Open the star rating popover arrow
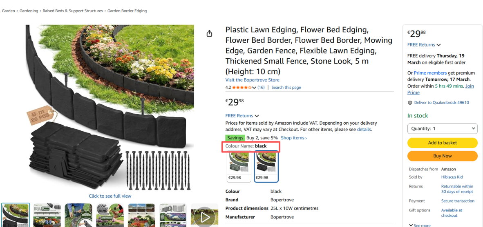The height and width of the screenshot is (227, 483). 254,88
